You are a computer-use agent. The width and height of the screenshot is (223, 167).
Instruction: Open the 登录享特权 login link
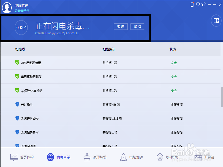(x=22, y=11)
